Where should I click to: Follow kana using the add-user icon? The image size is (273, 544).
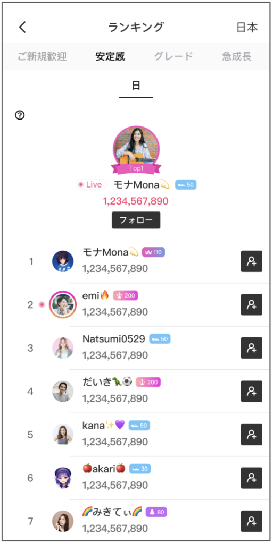click(252, 435)
